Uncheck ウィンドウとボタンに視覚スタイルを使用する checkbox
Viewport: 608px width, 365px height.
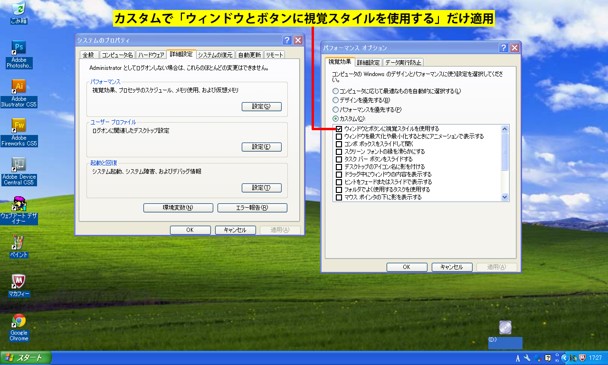339,129
